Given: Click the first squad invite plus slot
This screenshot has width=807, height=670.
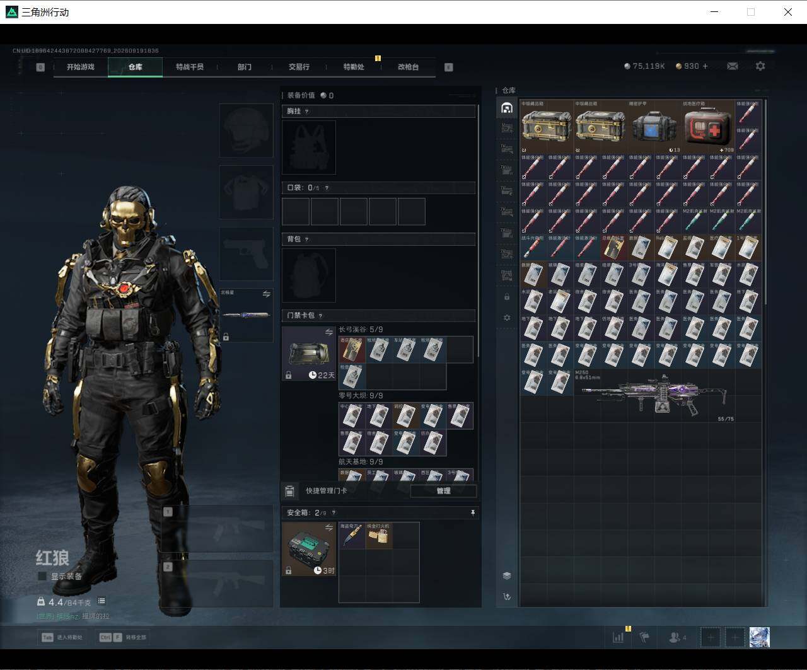Looking at the screenshot, I should 711,637.
